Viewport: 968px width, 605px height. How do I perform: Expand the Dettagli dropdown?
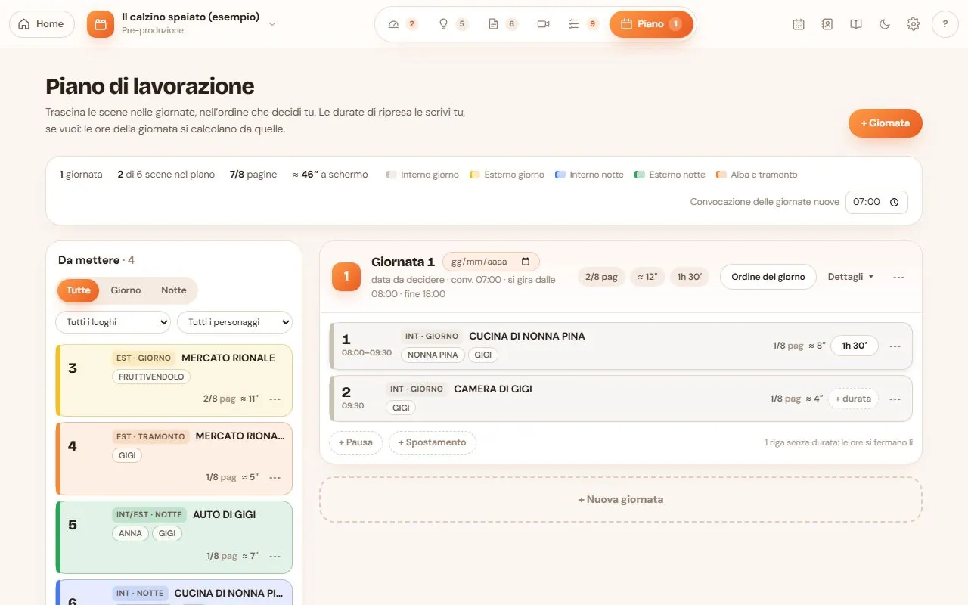point(851,277)
